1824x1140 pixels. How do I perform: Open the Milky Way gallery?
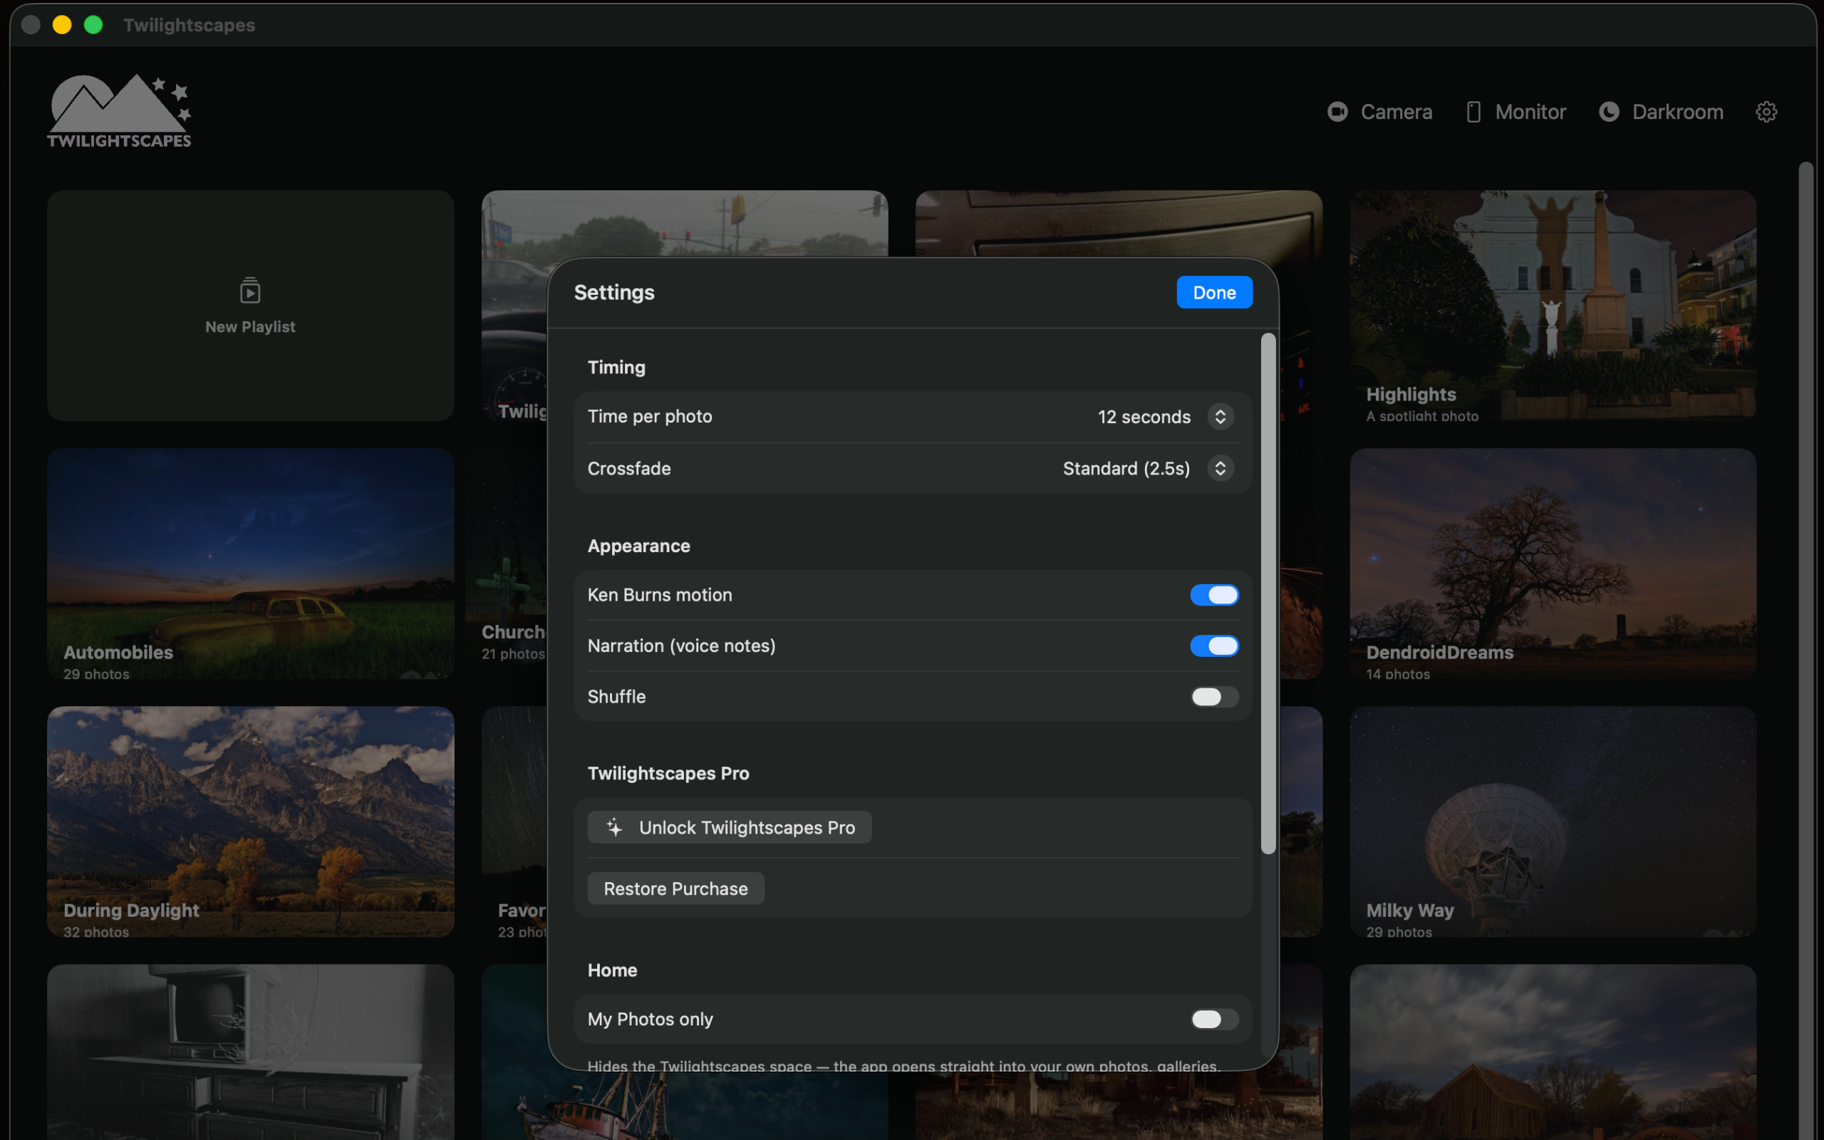(x=1553, y=821)
